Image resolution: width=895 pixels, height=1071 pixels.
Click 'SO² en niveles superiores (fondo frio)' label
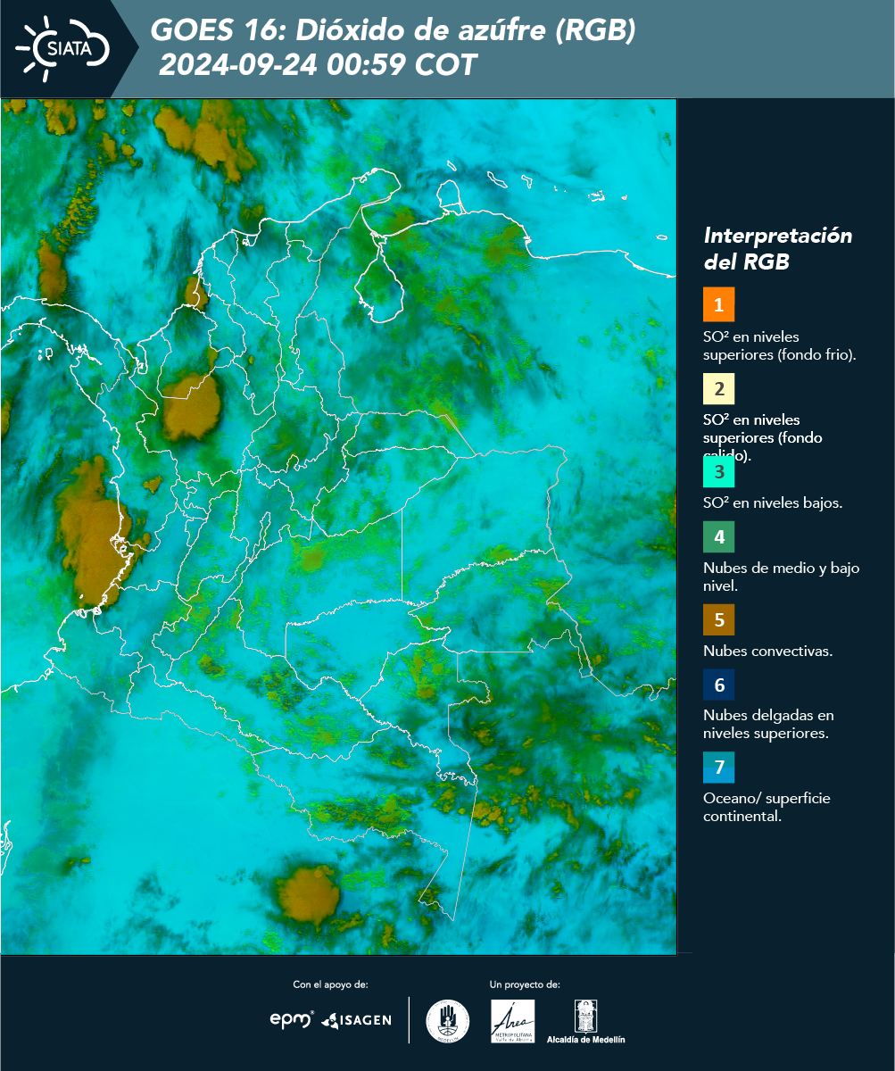pyautogui.click(x=780, y=345)
